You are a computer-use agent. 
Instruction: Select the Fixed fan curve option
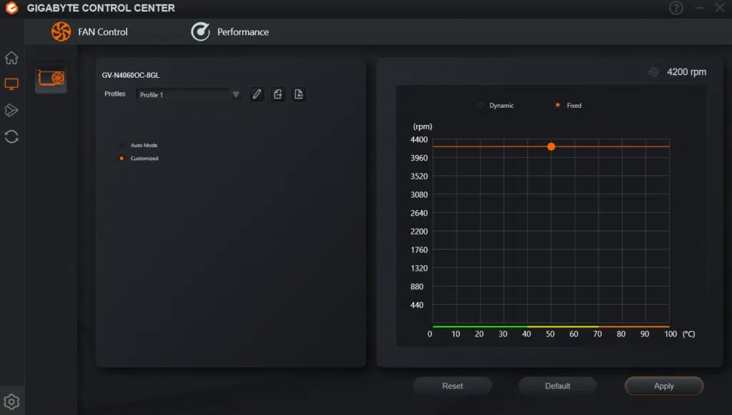click(x=558, y=105)
